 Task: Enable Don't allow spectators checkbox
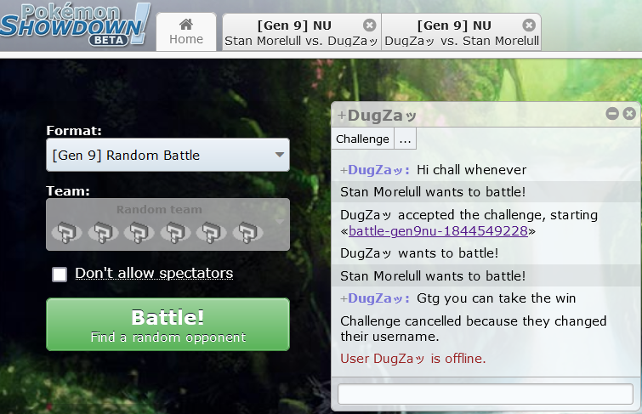[60, 274]
